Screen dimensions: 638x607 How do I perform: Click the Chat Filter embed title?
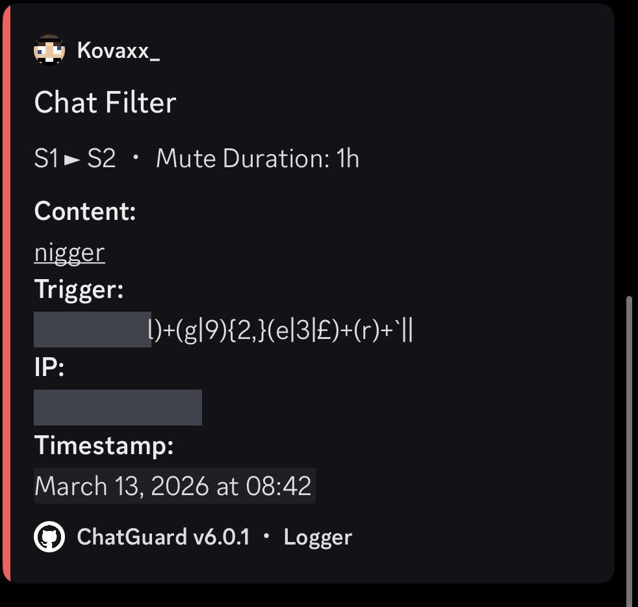[105, 103]
